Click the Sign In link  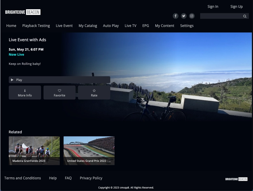[x=213, y=7]
